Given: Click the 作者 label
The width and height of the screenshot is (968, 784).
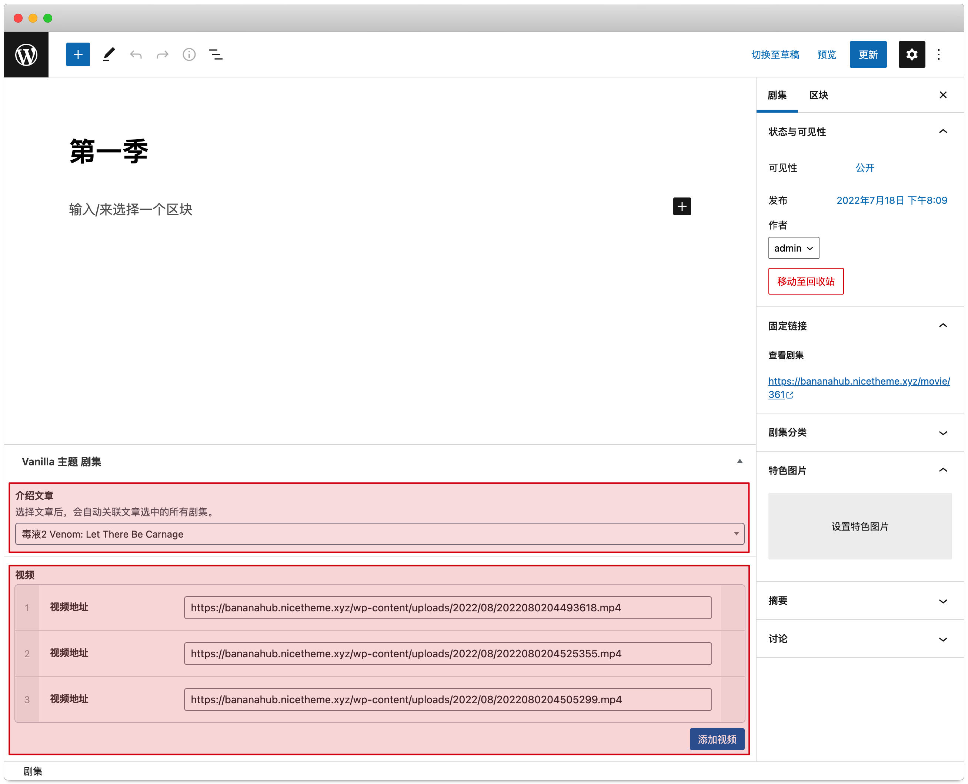Looking at the screenshot, I should [778, 225].
